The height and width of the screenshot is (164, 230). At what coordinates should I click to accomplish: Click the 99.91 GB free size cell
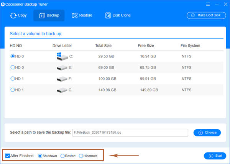click(148, 79)
